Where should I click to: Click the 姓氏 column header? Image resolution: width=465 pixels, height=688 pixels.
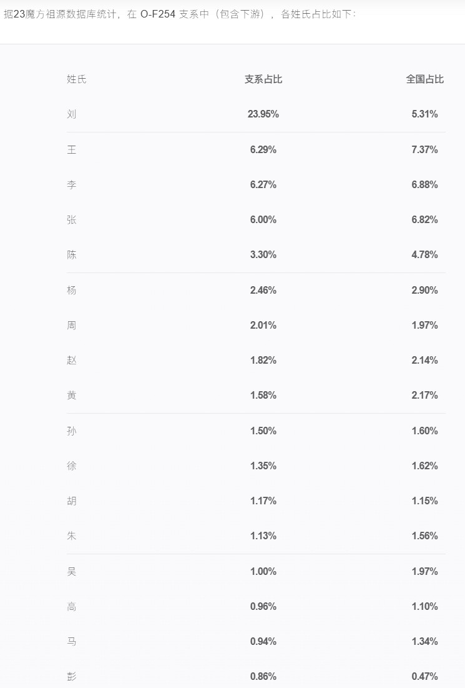(x=76, y=79)
